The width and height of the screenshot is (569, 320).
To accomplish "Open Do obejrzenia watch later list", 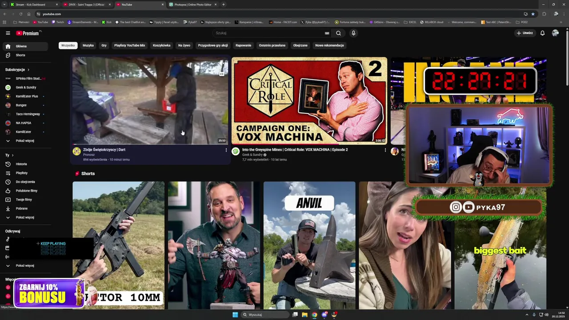I will pyautogui.click(x=25, y=182).
